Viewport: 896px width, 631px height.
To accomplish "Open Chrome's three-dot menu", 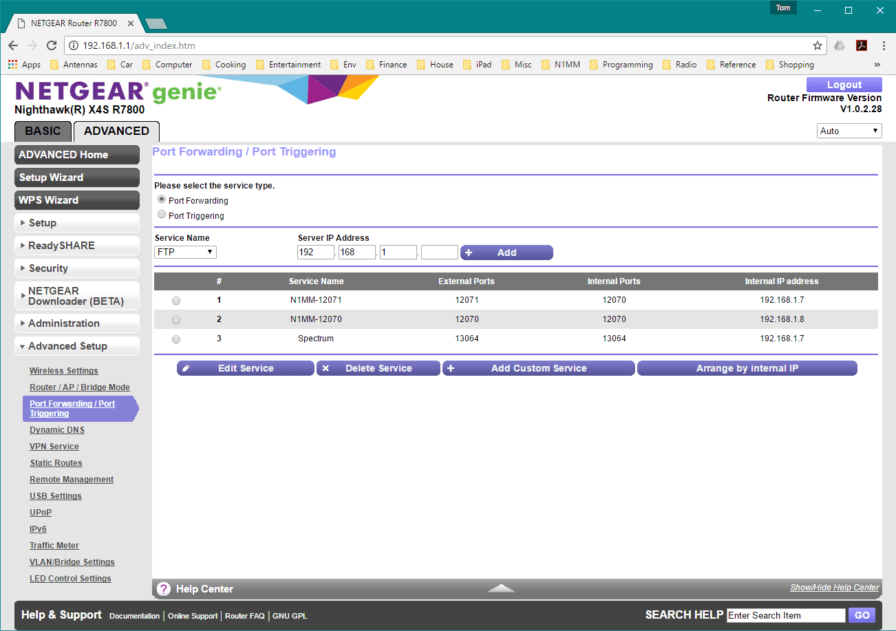I will (884, 45).
